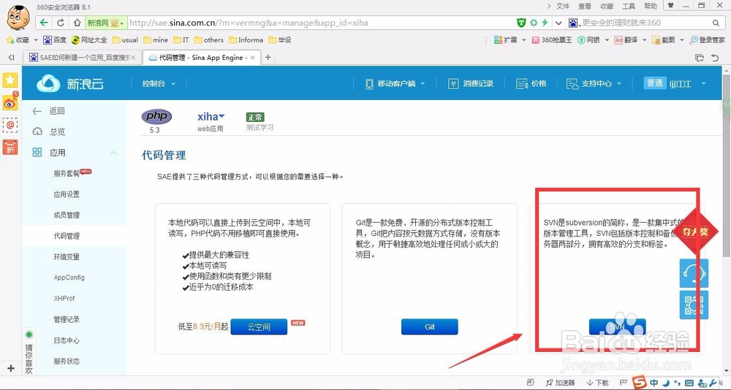Open the 网址大全 bookmark
This screenshot has width=731, height=390.
point(89,40)
